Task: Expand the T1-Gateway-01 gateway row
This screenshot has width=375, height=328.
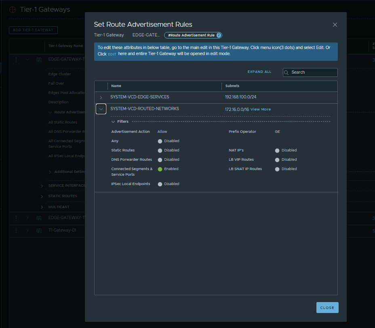Action: 27,230
